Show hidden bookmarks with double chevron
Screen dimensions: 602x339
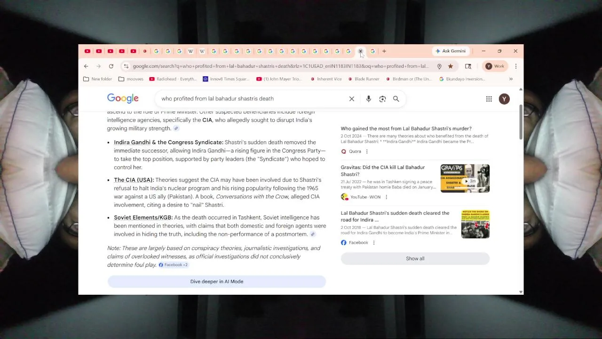[x=511, y=79]
